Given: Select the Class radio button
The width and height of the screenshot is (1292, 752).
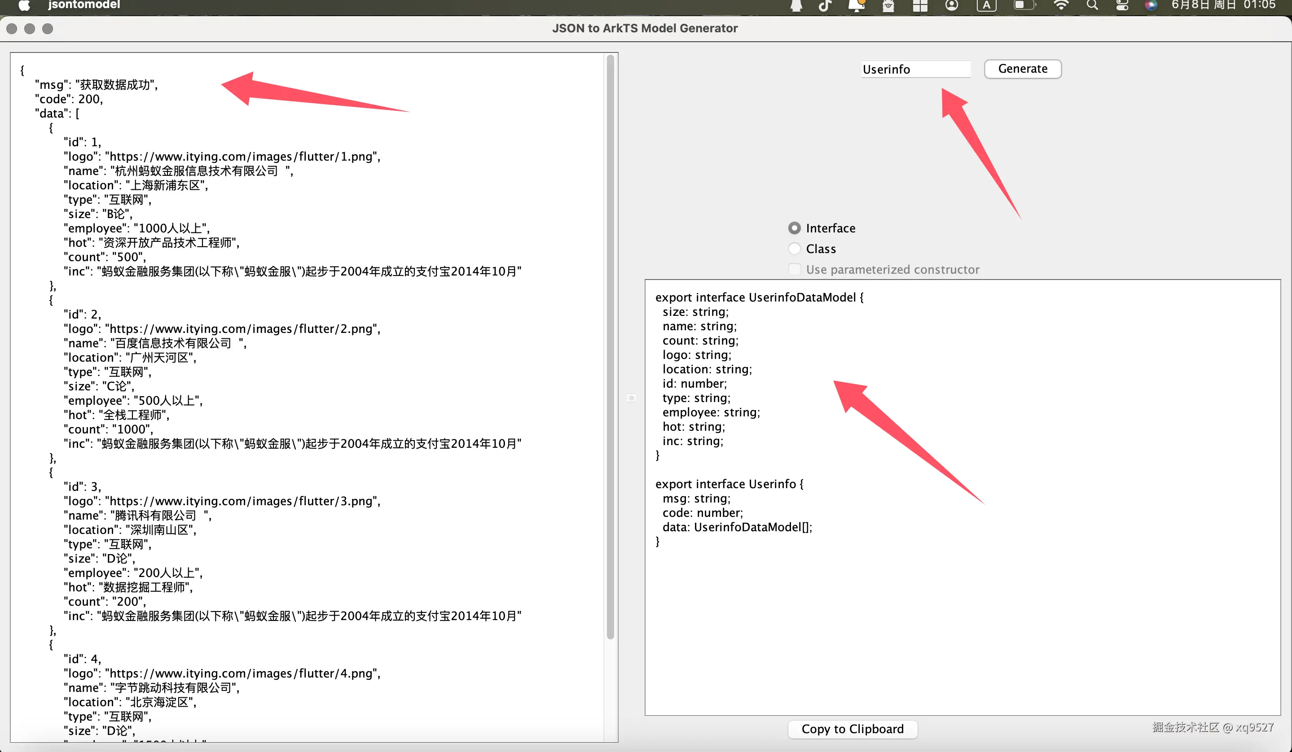Looking at the screenshot, I should coord(794,249).
